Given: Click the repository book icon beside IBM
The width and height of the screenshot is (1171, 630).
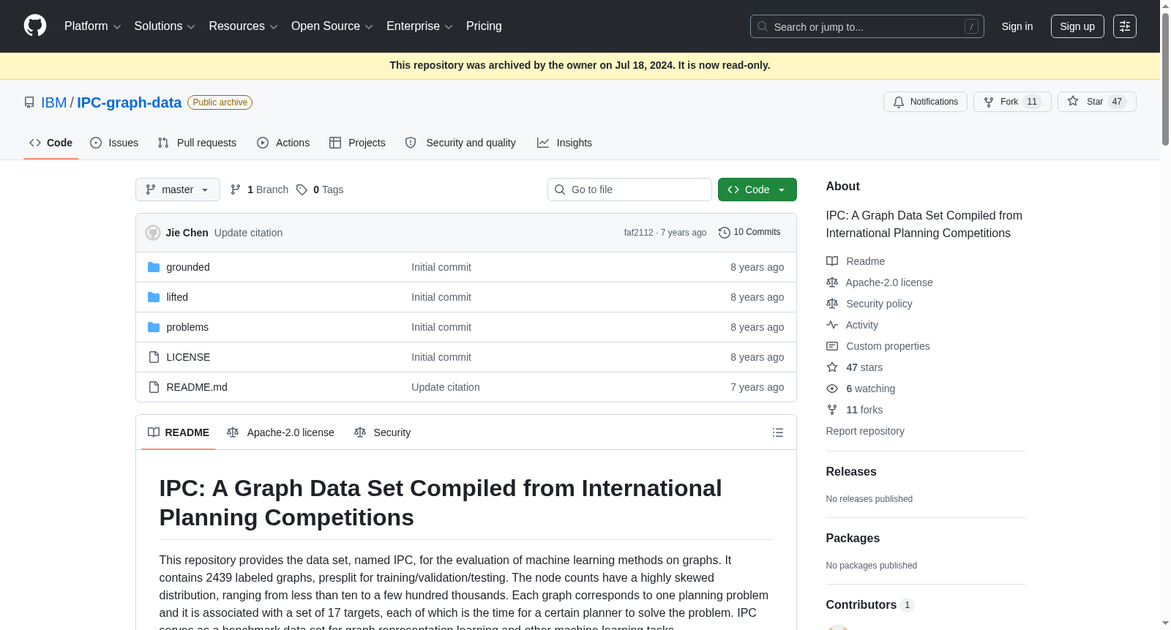Looking at the screenshot, I should [x=29, y=102].
